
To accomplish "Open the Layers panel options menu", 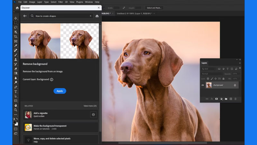I will 240,63.
